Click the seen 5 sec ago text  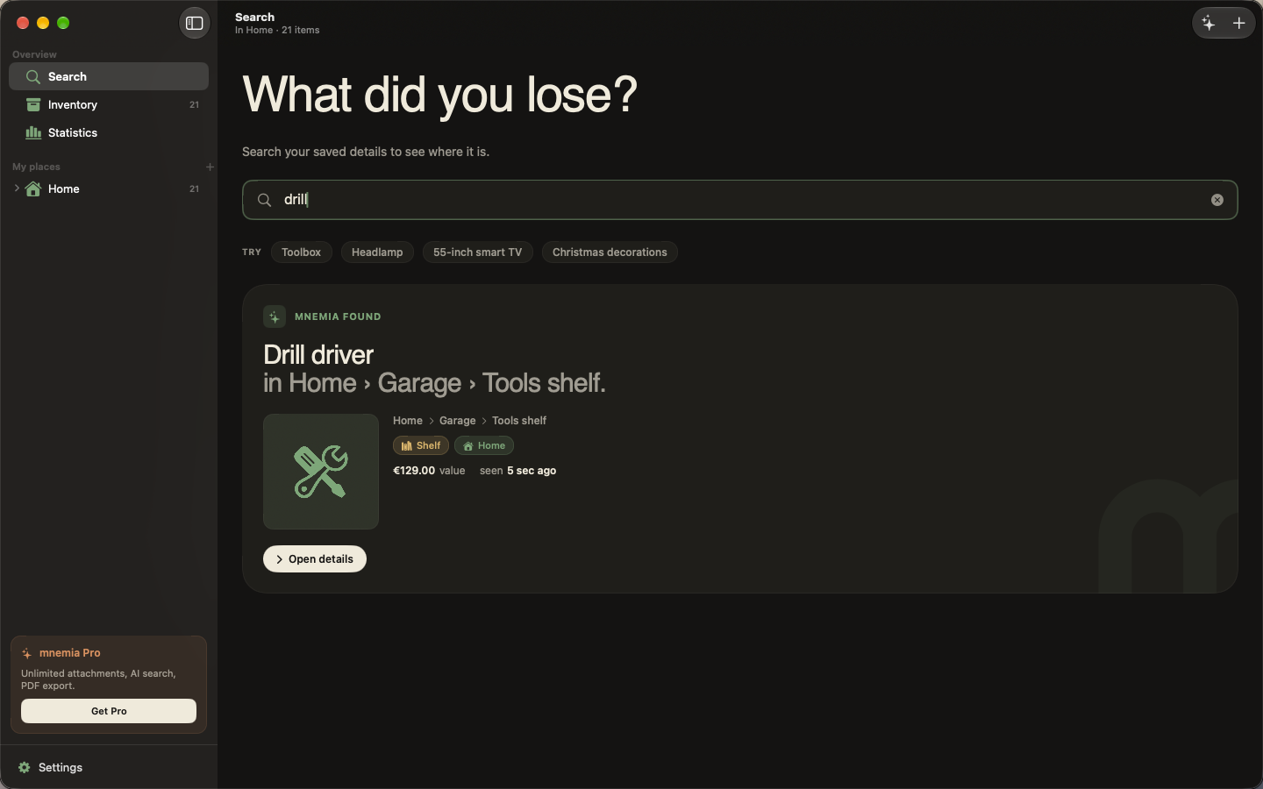click(x=517, y=471)
